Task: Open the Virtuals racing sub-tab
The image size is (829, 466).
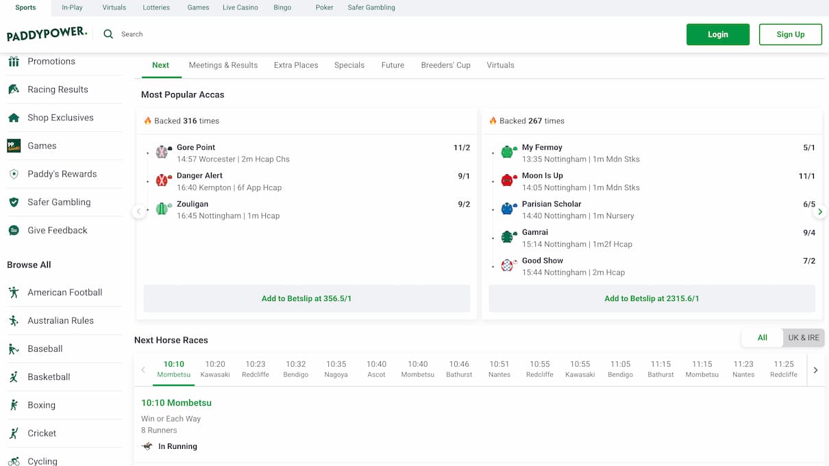Action: point(501,65)
